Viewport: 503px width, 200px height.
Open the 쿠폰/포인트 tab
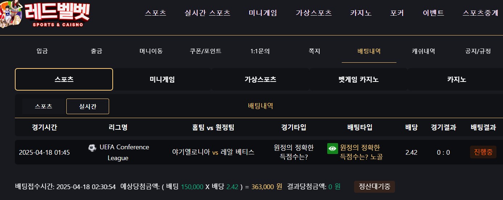[205, 51]
